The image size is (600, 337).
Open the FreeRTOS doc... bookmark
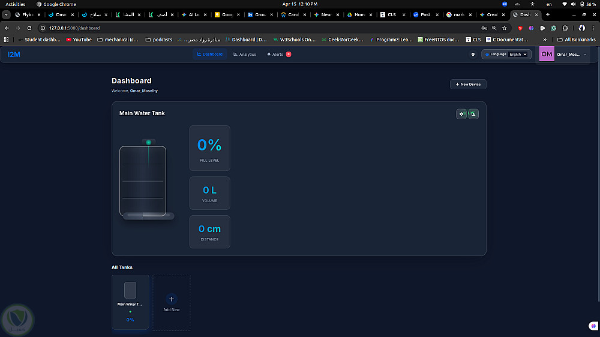(439, 40)
